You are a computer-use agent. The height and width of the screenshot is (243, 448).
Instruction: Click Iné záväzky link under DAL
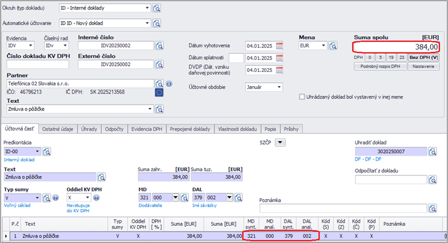tap(204, 205)
